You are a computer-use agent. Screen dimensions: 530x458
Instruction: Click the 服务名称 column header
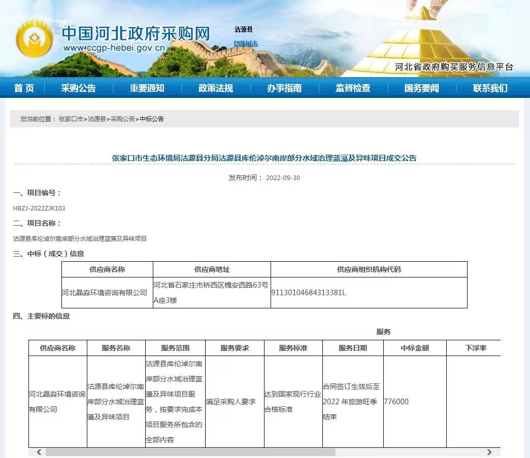tap(116, 348)
